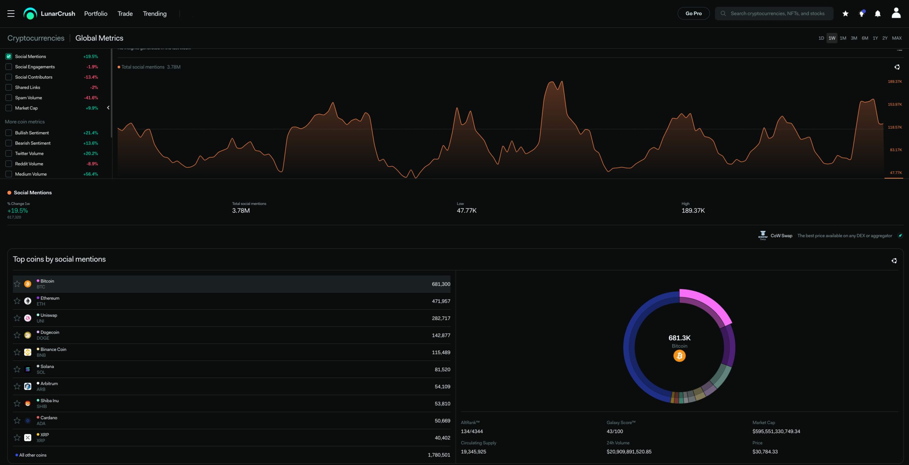Switch the range to MAX
Viewport: 909px width, 465px height.
pos(897,38)
